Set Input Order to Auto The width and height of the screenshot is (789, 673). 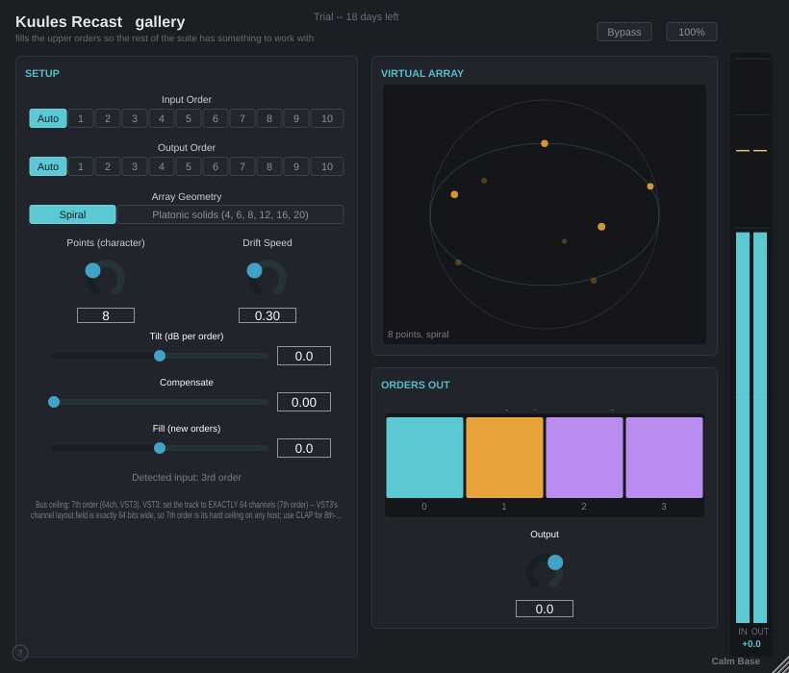click(48, 118)
